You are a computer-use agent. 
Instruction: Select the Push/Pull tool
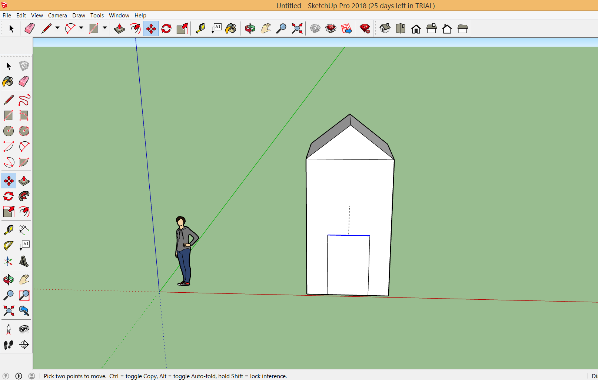tap(24, 181)
